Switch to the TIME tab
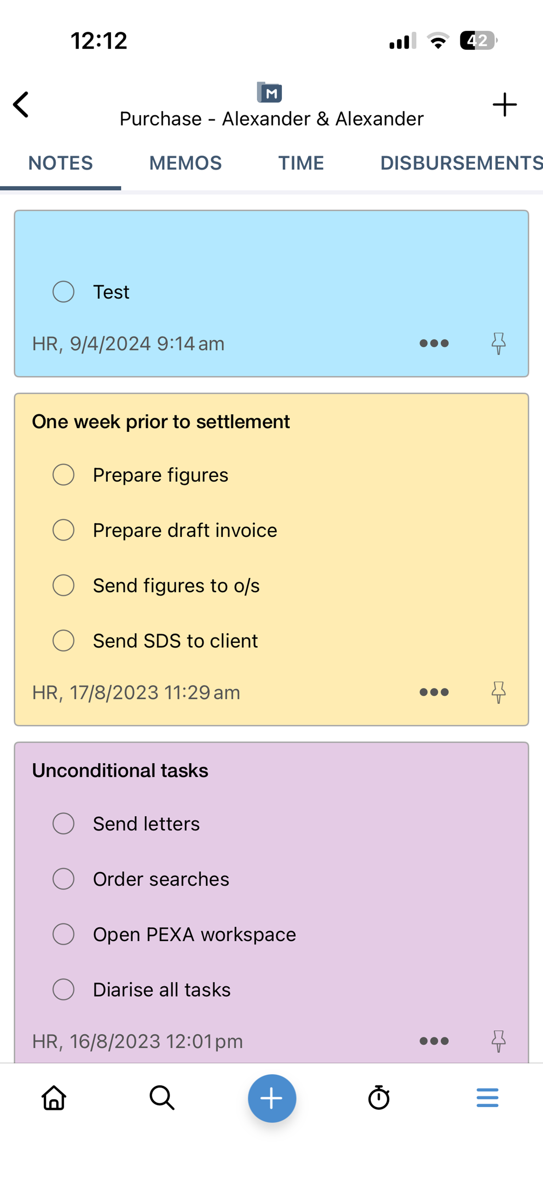 [301, 163]
